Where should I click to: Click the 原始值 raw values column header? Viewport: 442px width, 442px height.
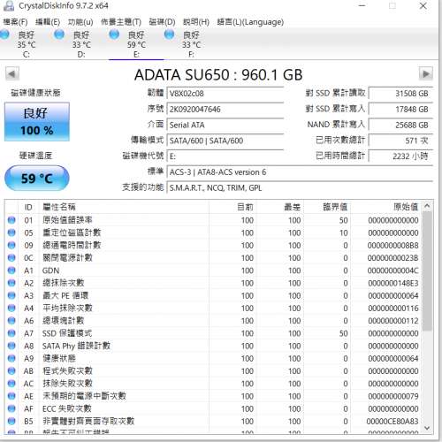386,207
